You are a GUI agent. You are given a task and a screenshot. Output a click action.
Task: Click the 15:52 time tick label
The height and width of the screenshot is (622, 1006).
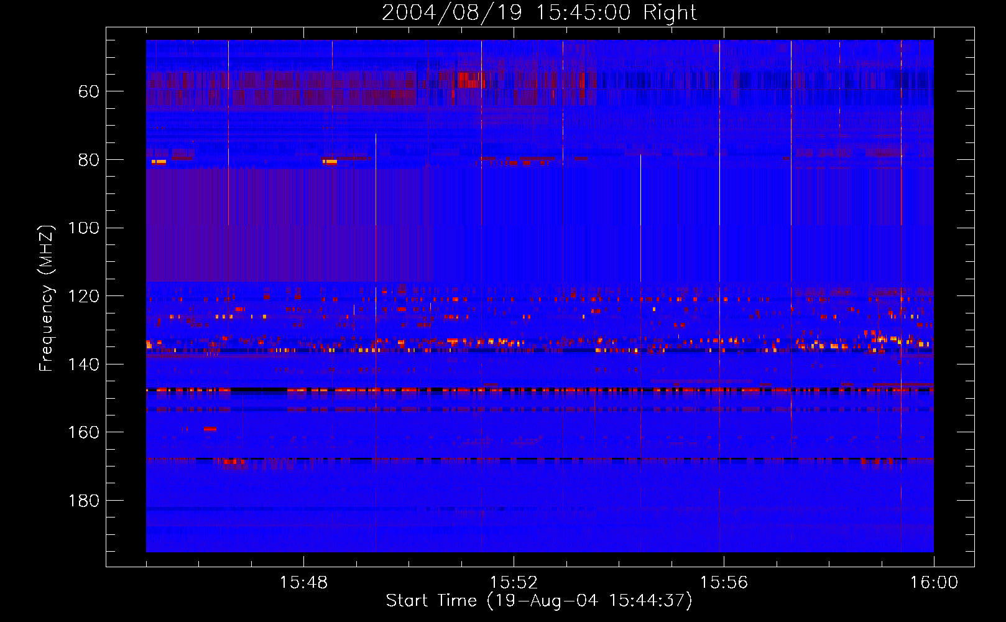tap(514, 583)
